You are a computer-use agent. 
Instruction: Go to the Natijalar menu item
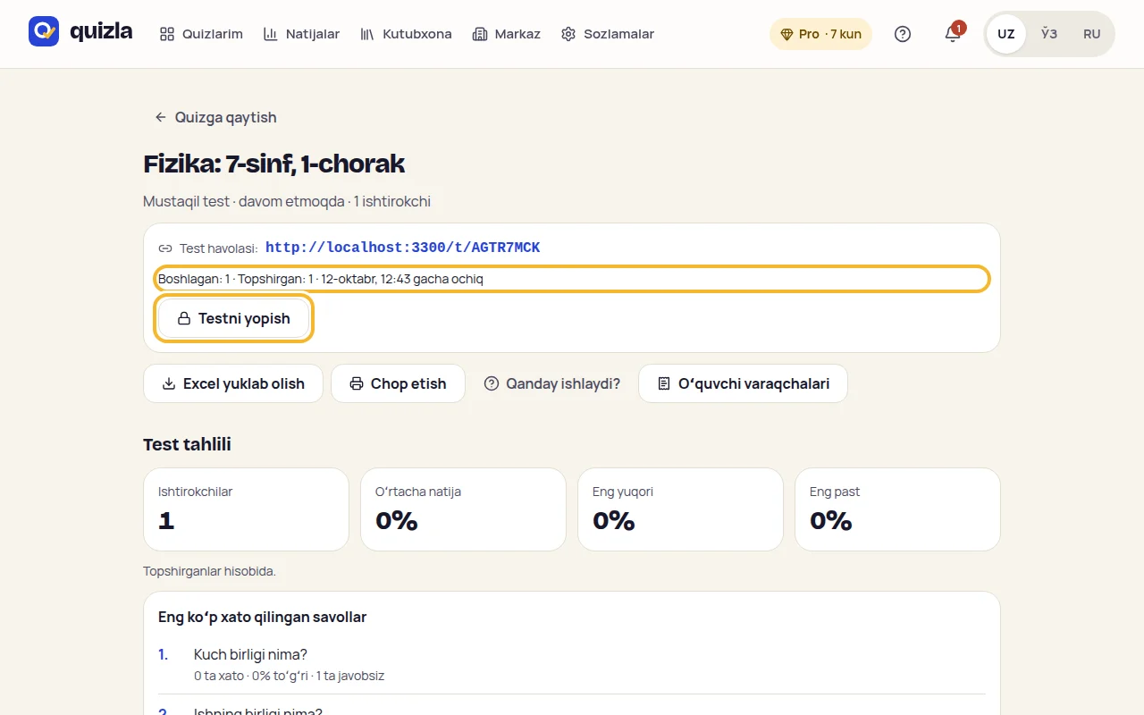pyautogui.click(x=301, y=34)
